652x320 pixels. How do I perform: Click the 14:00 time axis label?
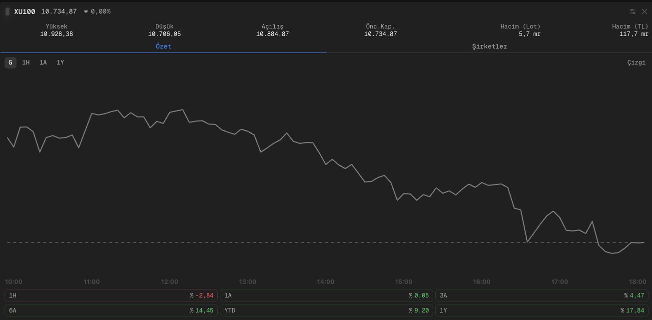pyautogui.click(x=325, y=282)
